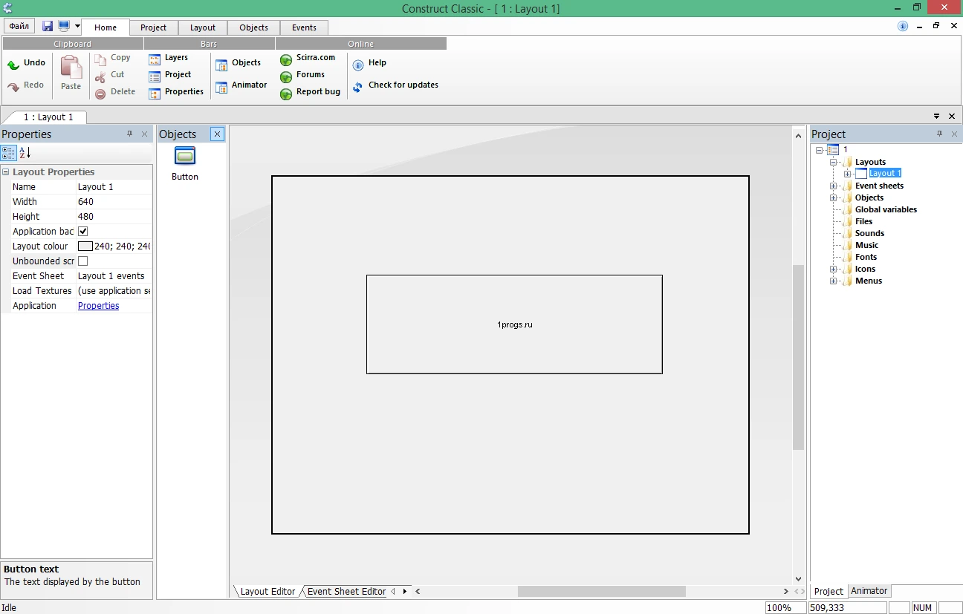Click the Undo arrow icon
Screen dimensions: 963x614
pyautogui.click(x=13, y=65)
